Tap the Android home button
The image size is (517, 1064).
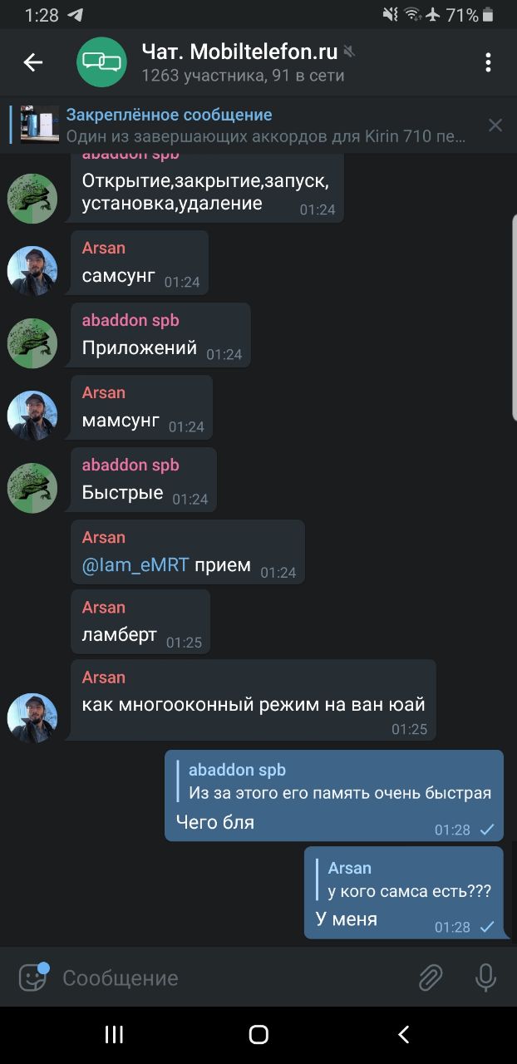[258, 1034]
